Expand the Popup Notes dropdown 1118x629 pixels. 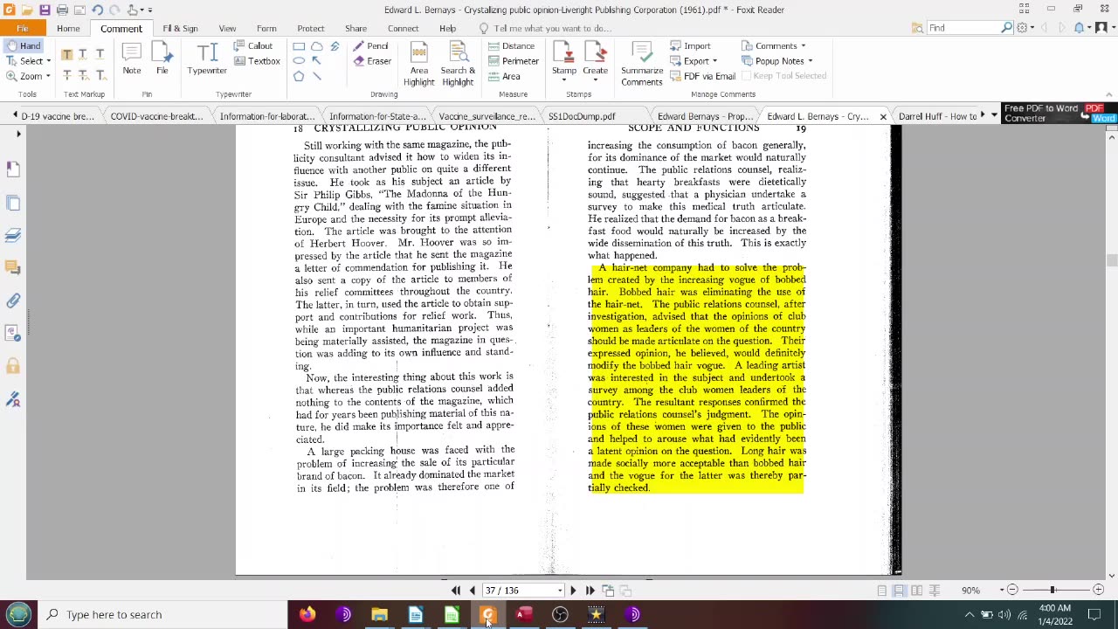(810, 61)
